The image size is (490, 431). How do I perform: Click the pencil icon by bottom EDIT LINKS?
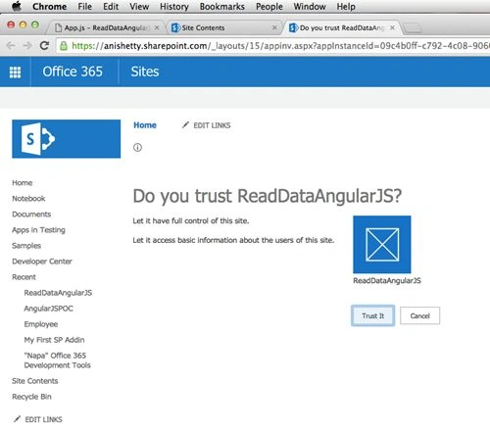(18, 419)
